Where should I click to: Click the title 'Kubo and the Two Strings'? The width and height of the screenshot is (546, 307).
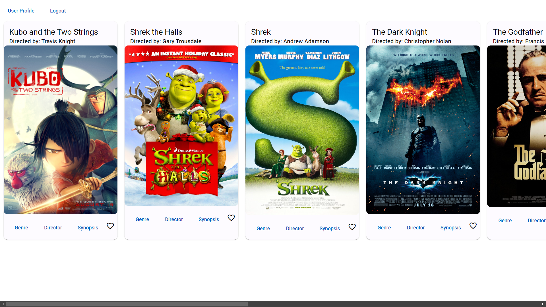pyautogui.click(x=53, y=32)
